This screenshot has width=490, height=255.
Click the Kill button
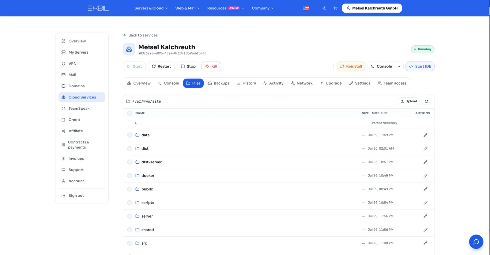click(x=211, y=67)
